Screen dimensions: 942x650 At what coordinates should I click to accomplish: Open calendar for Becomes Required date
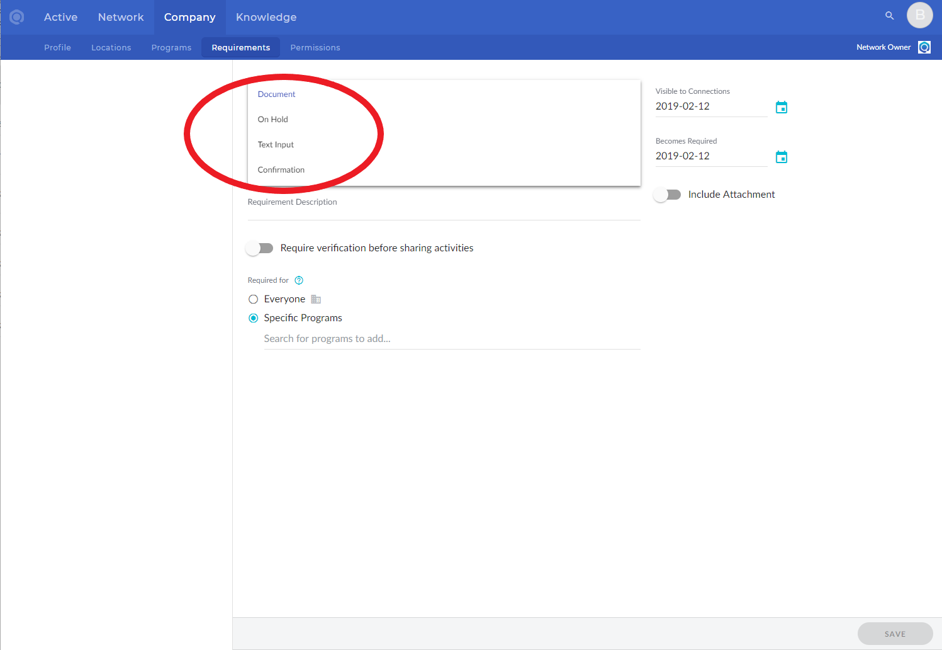[781, 157]
